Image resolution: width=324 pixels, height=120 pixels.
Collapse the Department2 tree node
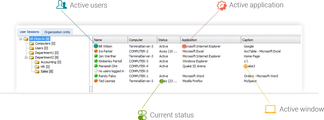tap(26, 57)
